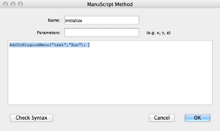Screen dimensions: 220x131
Task: Click the OK button
Action: coord(197,118)
